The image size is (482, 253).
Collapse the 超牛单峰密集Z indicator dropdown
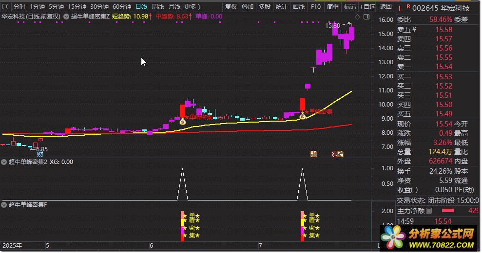(66, 17)
